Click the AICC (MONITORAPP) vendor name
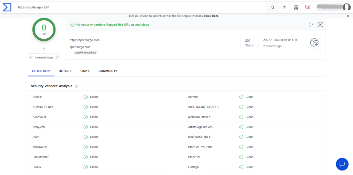 (203, 107)
